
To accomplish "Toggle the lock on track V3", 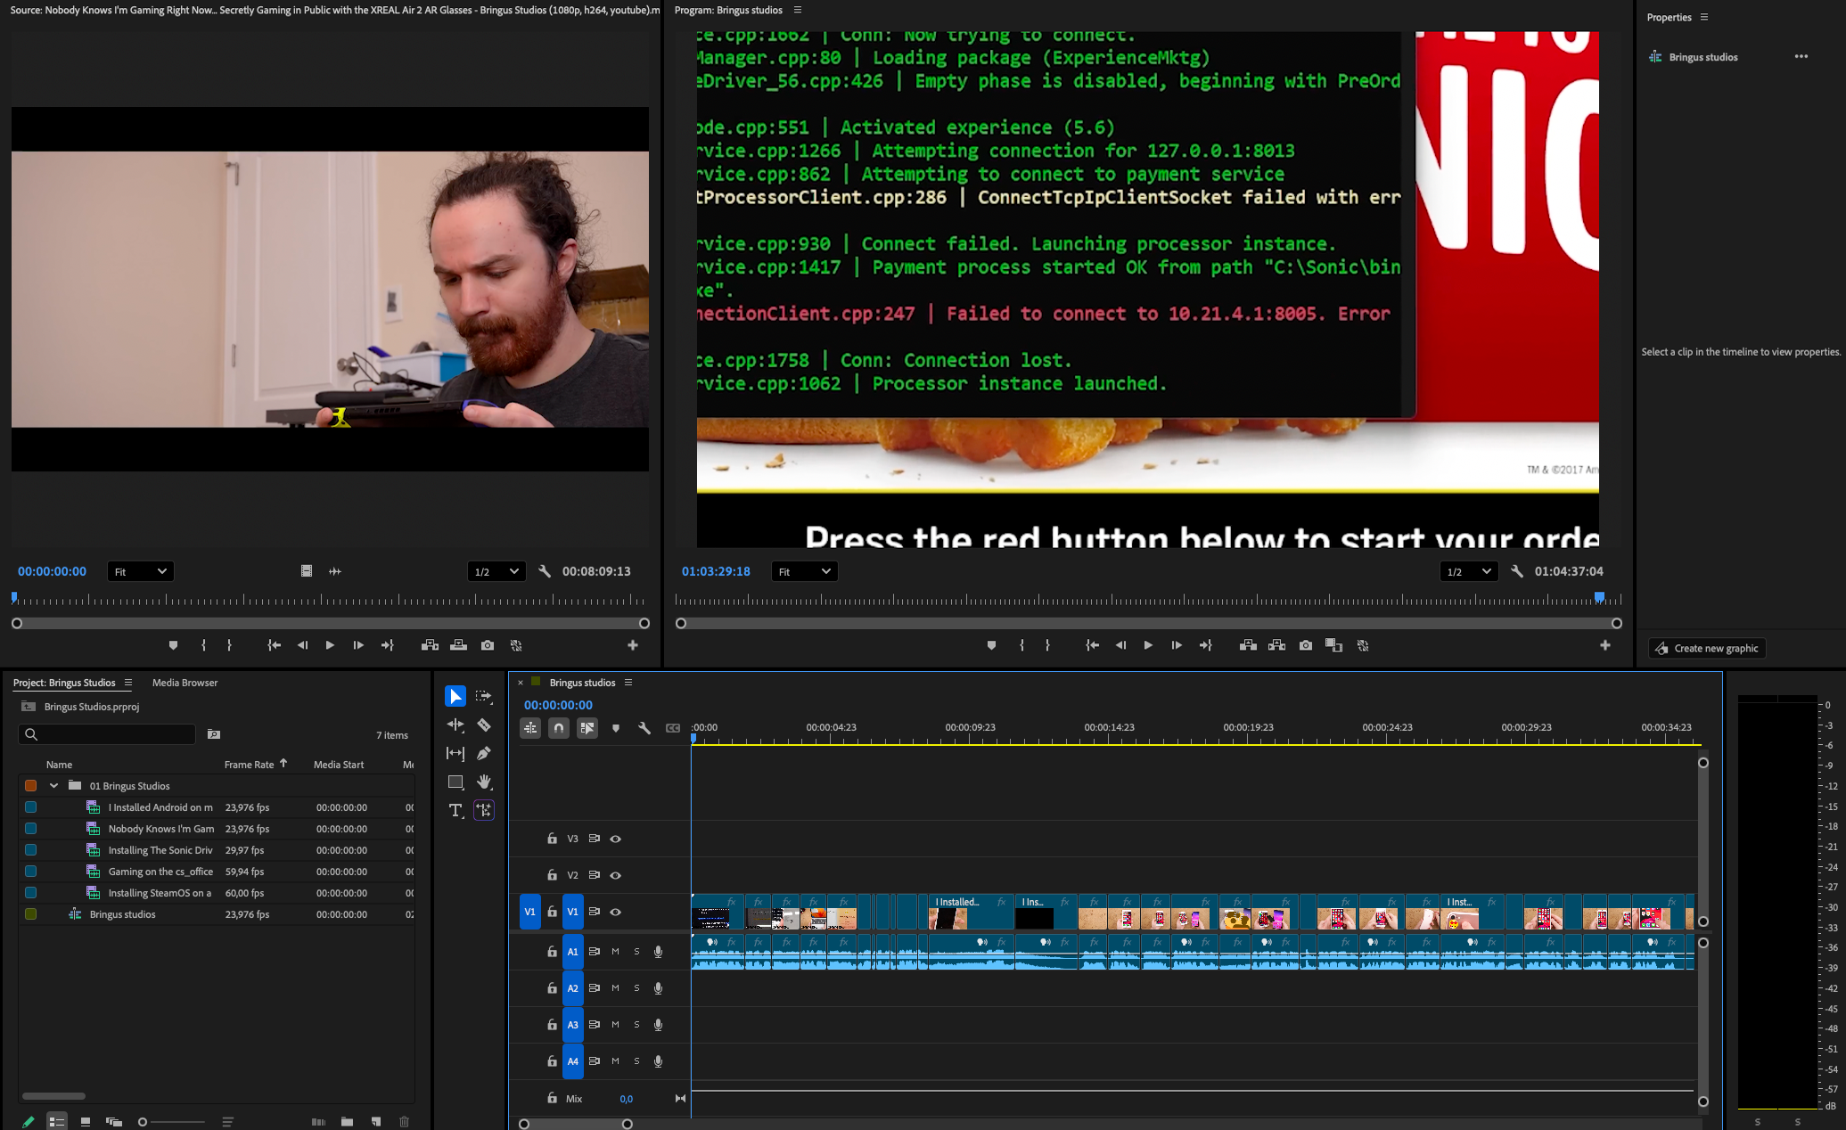I will pos(552,839).
